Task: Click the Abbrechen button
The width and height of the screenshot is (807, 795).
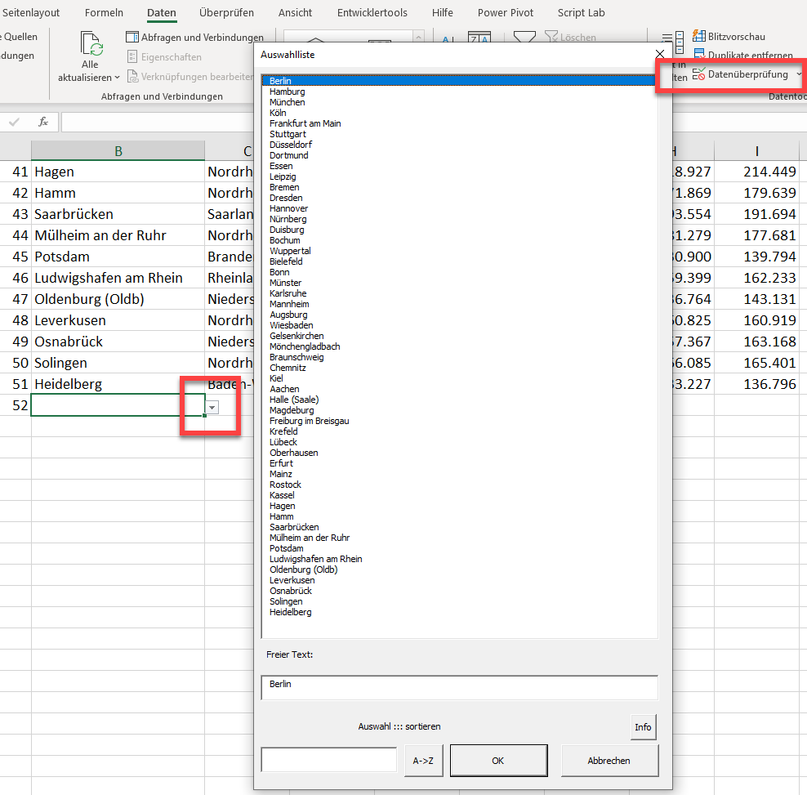Action: (609, 761)
